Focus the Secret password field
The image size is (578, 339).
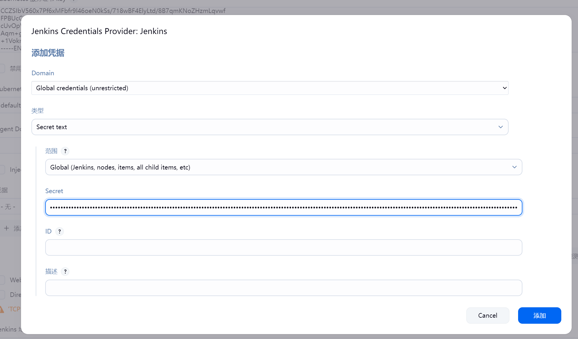[284, 207]
